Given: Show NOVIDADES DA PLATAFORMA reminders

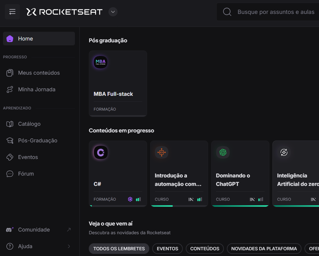Looking at the screenshot, I should pos(264,249).
